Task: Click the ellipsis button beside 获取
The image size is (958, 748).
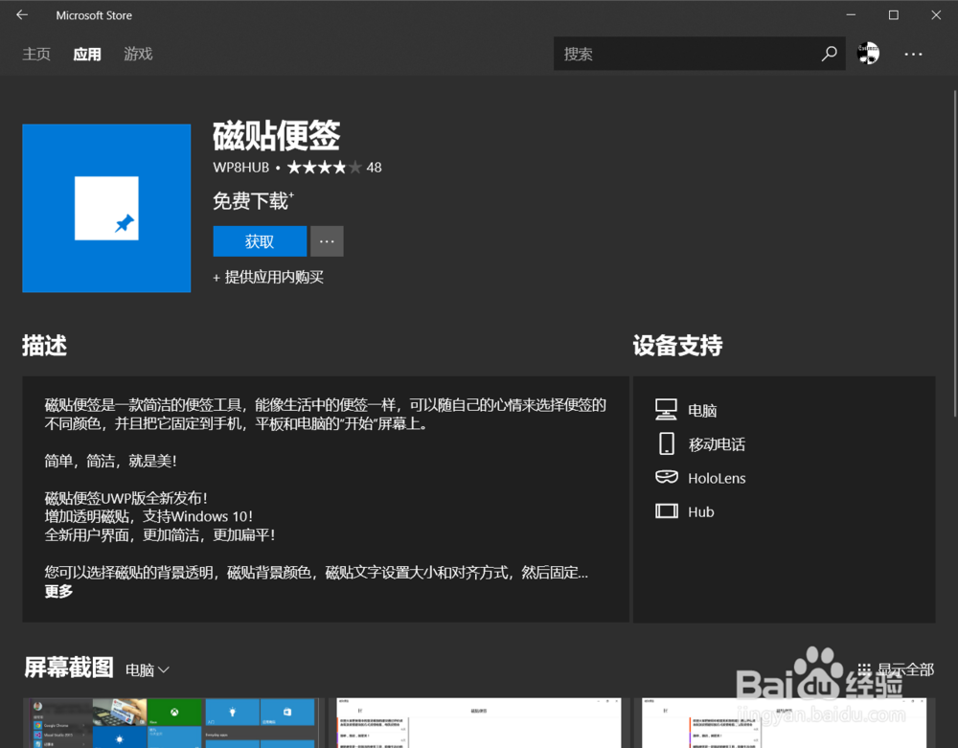Action: 327,241
